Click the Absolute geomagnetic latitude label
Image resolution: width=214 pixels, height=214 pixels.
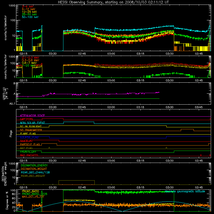click(185, 191)
